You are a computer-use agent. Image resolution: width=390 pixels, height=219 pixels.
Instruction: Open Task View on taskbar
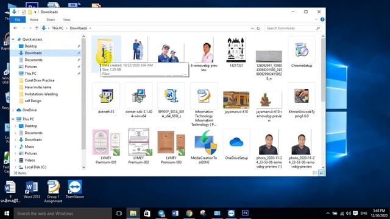pos(119,214)
